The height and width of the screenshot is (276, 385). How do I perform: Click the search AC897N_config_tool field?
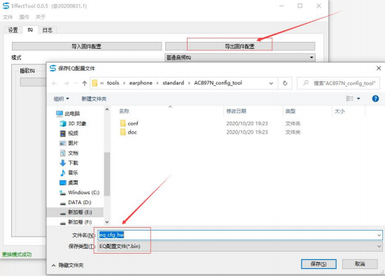pos(338,83)
